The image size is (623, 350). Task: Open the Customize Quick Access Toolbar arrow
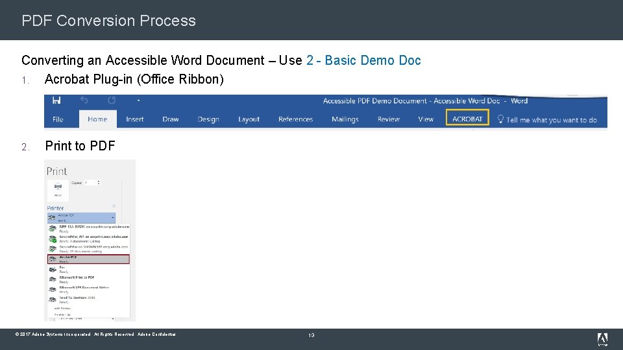138,100
